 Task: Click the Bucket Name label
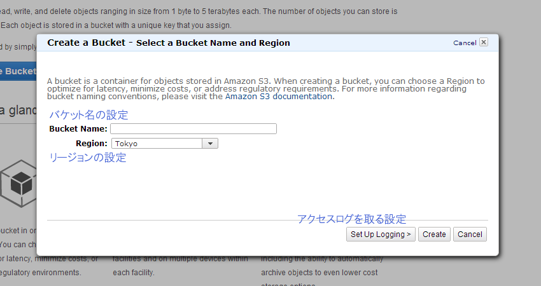point(78,129)
